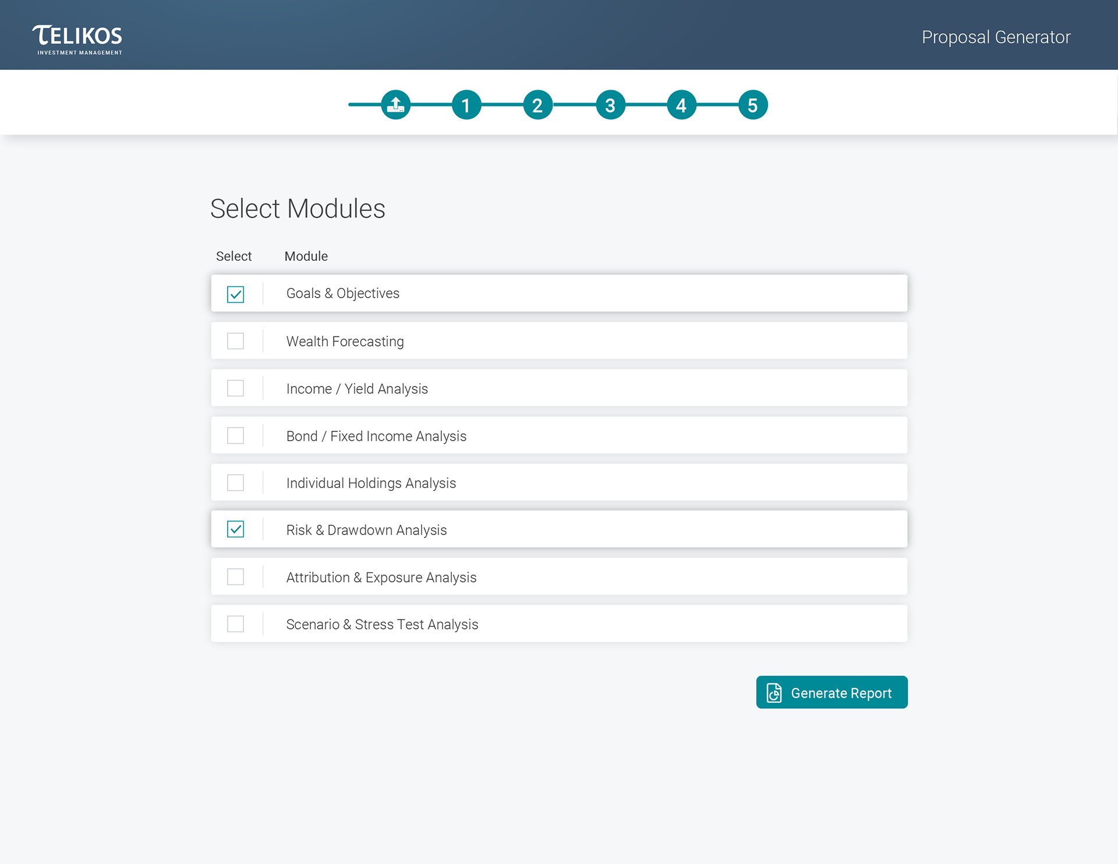Click the Telikos Investment Management logo
This screenshot has width=1118, height=864.
pos(77,40)
